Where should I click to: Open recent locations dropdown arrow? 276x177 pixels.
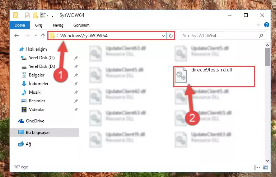[36, 36]
